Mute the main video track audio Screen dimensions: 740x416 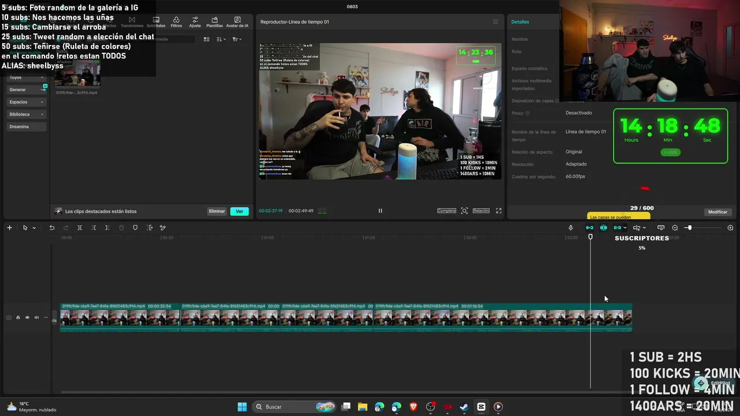pyautogui.click(x=36, y=317)
